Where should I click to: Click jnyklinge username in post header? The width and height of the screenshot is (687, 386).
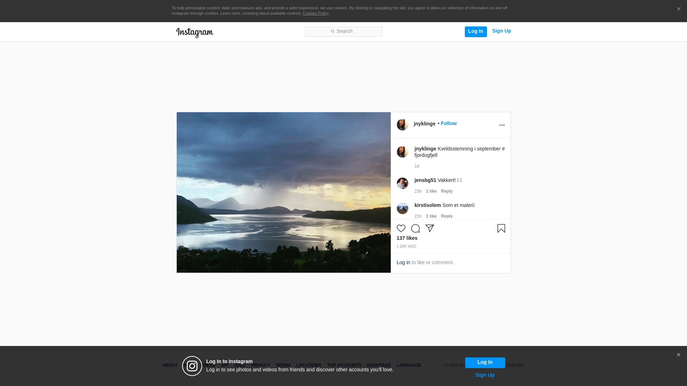pos(424,124)
